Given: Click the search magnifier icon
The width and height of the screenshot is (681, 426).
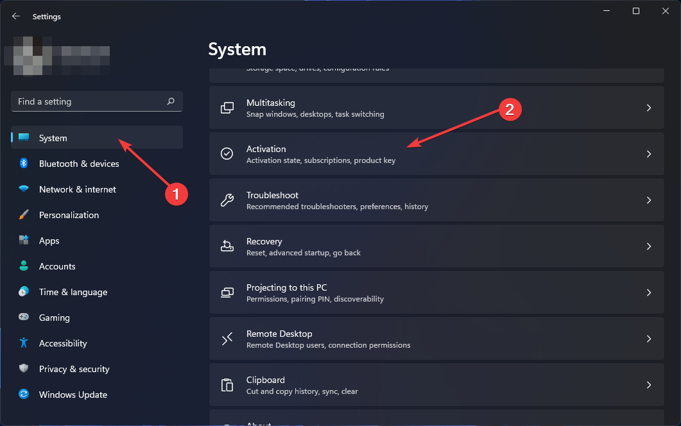Looking at the screenshot, I should point(171,101).
